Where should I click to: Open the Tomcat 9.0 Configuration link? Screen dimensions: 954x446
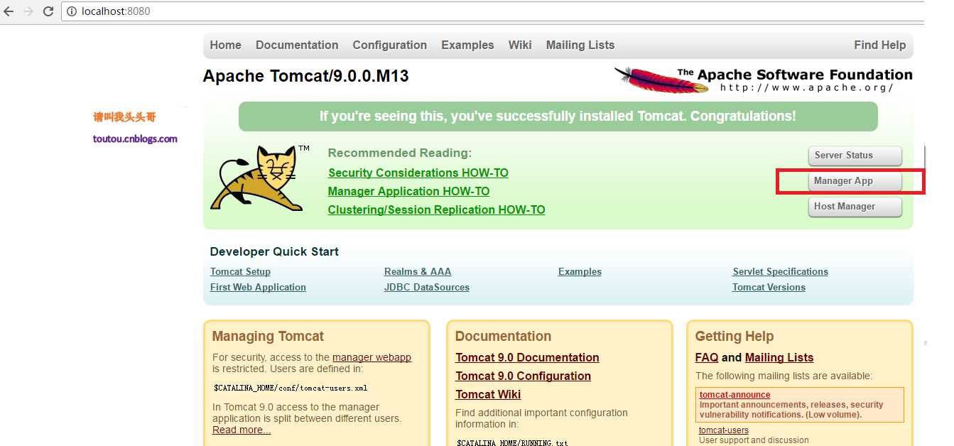[x=523, y=376]
